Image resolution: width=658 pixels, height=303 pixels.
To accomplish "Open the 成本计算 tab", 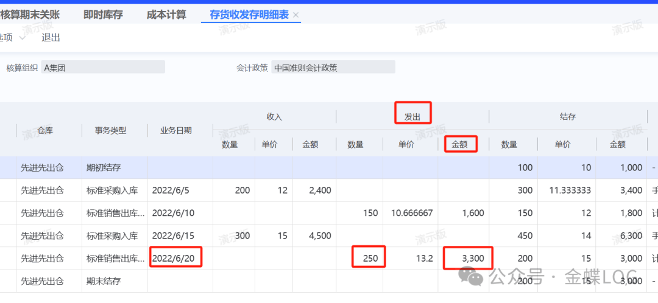I will pos(166,15).
